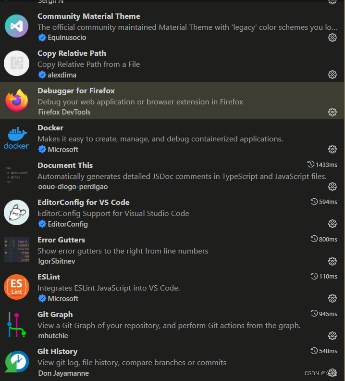The height and width of the screenshot is (381, 345).
Task: Select the ESLint extension title
Action: [x=49, y=277]
